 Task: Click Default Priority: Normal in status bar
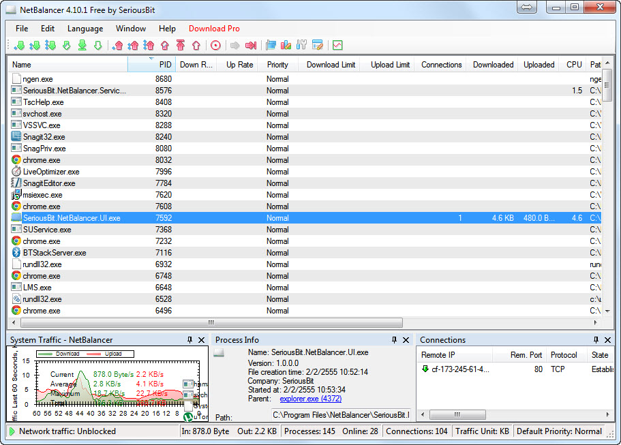[559, 431]
